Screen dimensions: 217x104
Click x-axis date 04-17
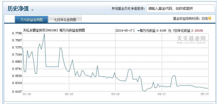pyautogui.click(x=162, y=94)
